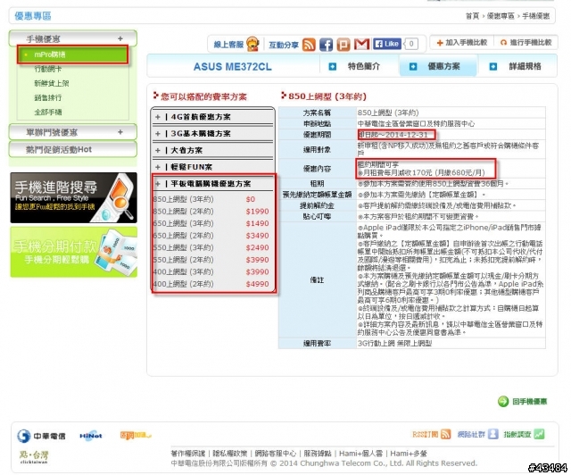Expand 單辦門號優惠 sidebar section
This screenshot has height=475, width=571.
73,132
